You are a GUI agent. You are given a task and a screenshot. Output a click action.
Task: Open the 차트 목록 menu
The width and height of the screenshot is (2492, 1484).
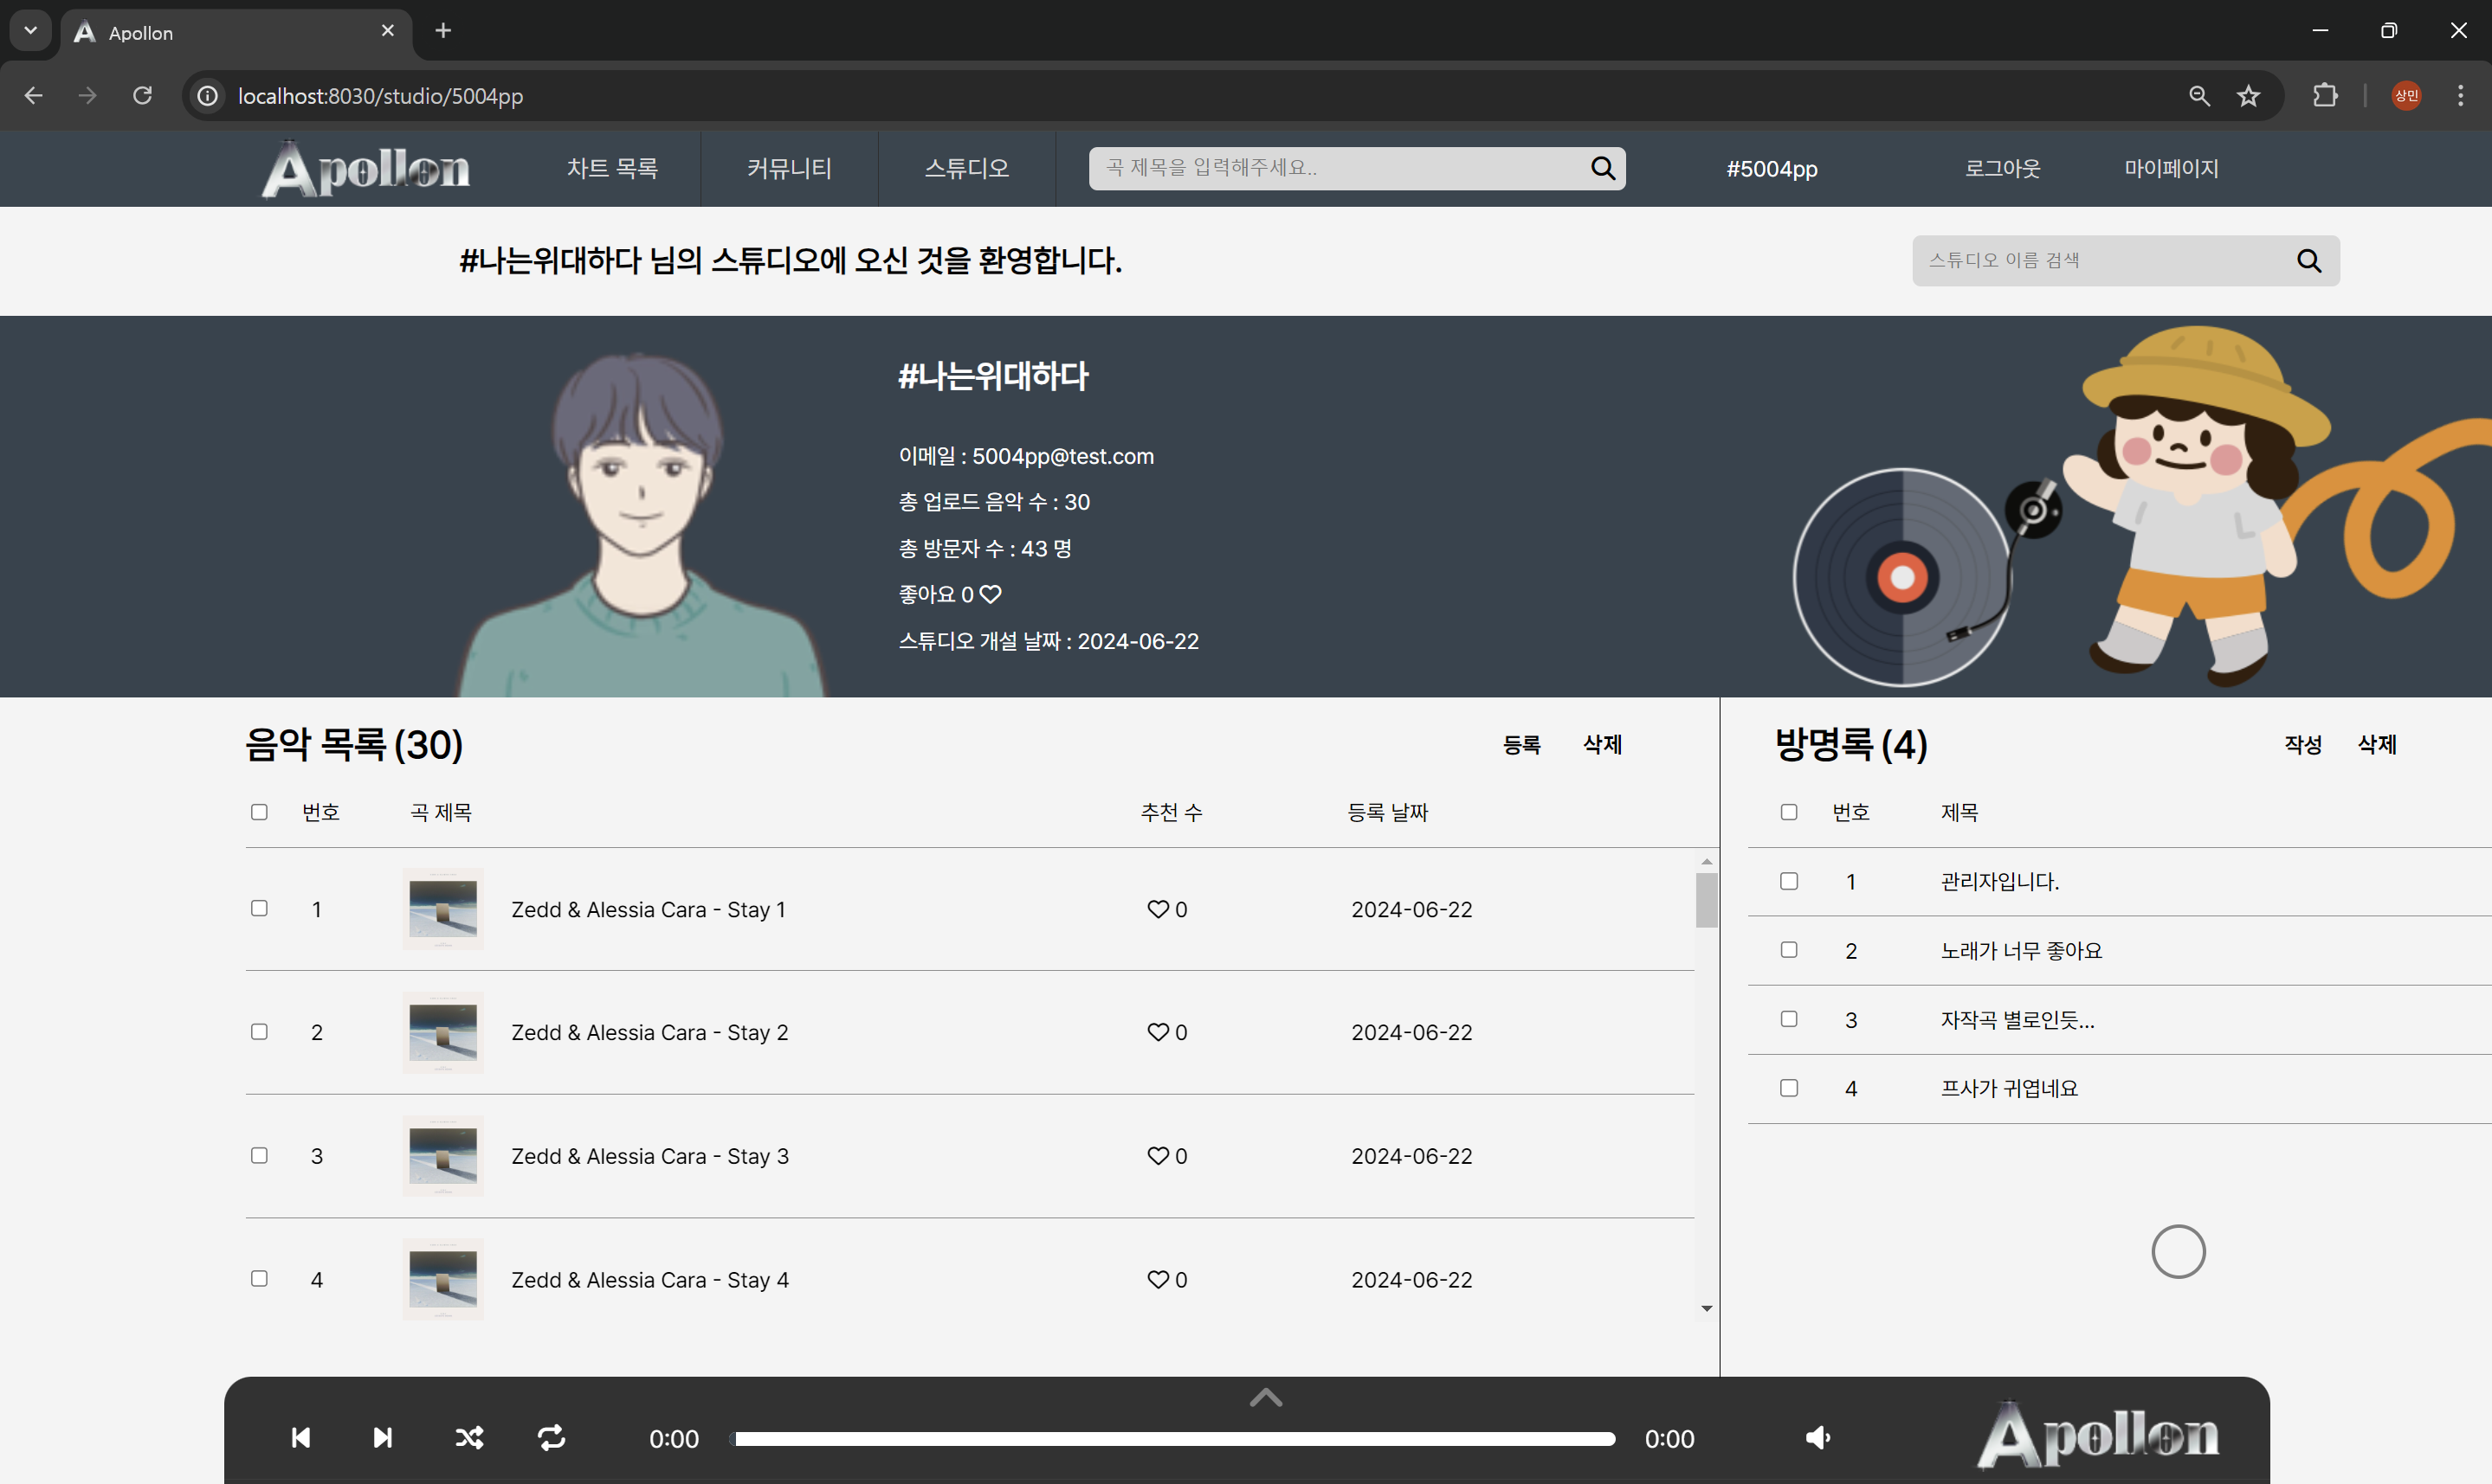click(x=611, y=168)
